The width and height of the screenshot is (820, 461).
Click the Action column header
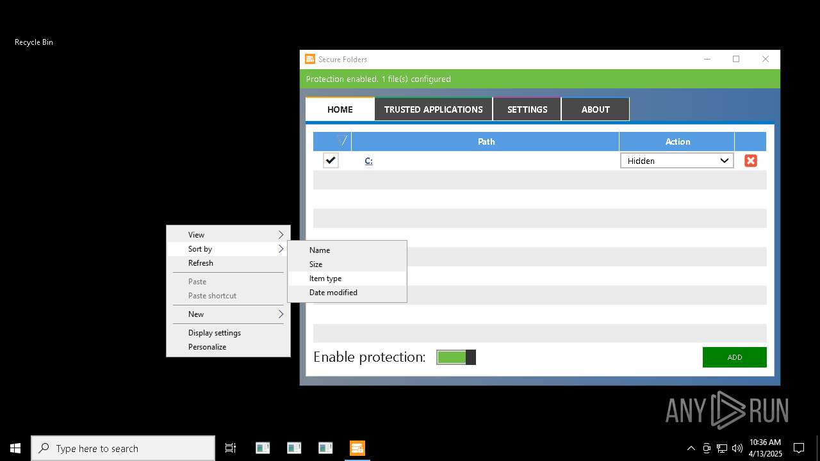point(677,142)
